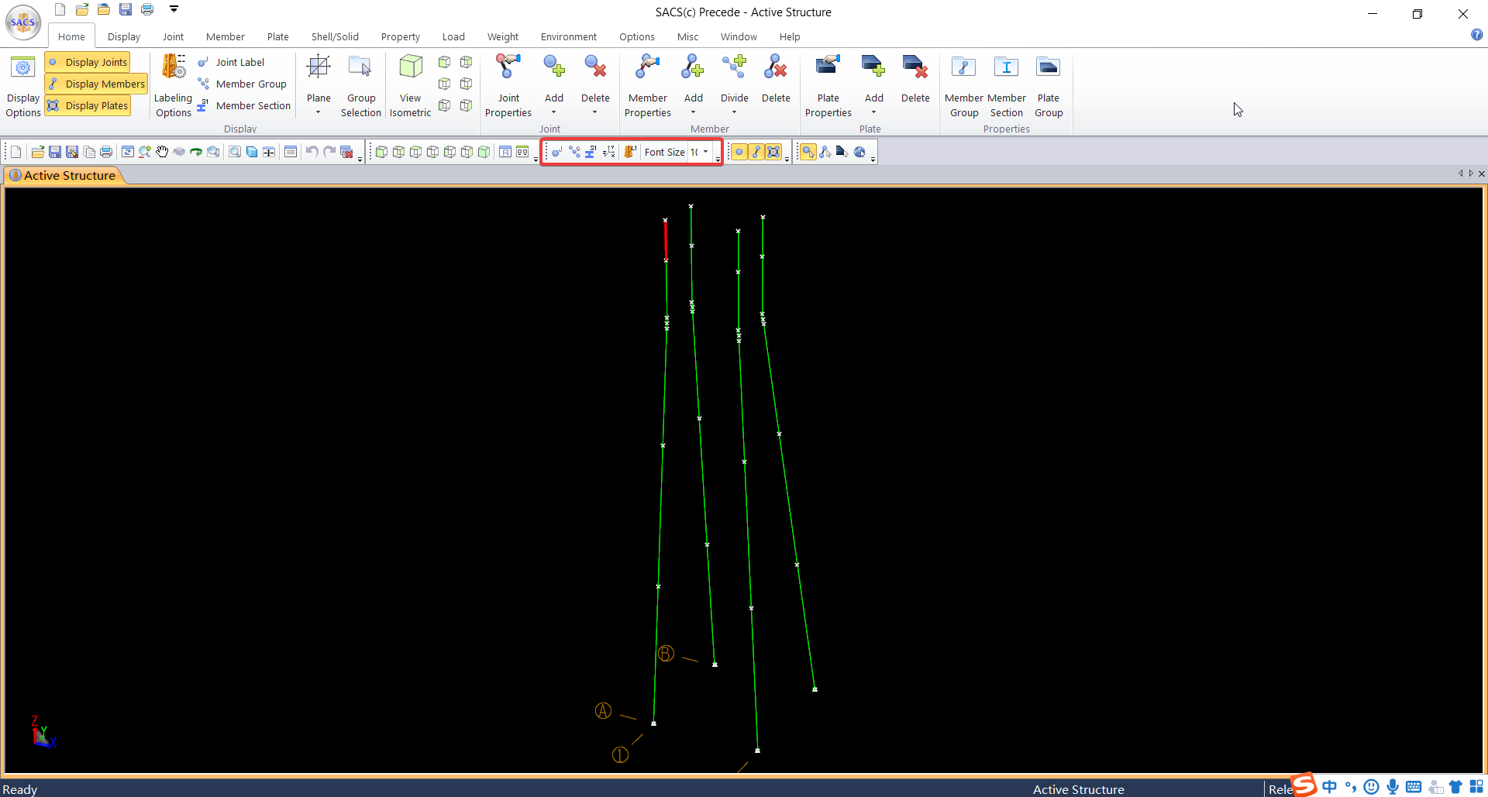This screenshot has height=797, width=1488.
Task: Open the Display ribbon tab
Action: (x=124, y=36)
